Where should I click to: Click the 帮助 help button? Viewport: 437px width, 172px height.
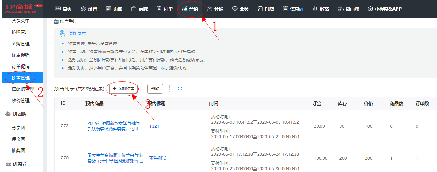(155, 89)
